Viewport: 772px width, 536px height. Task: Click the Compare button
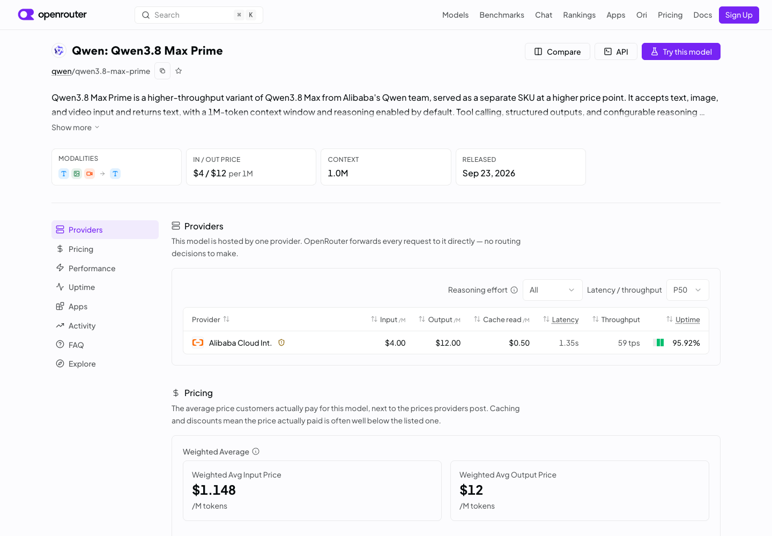[x=558, y=51]
